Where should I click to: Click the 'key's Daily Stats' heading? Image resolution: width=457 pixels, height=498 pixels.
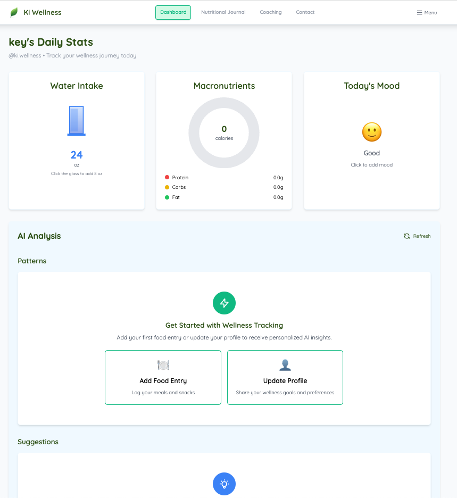(x=51, y=42)
